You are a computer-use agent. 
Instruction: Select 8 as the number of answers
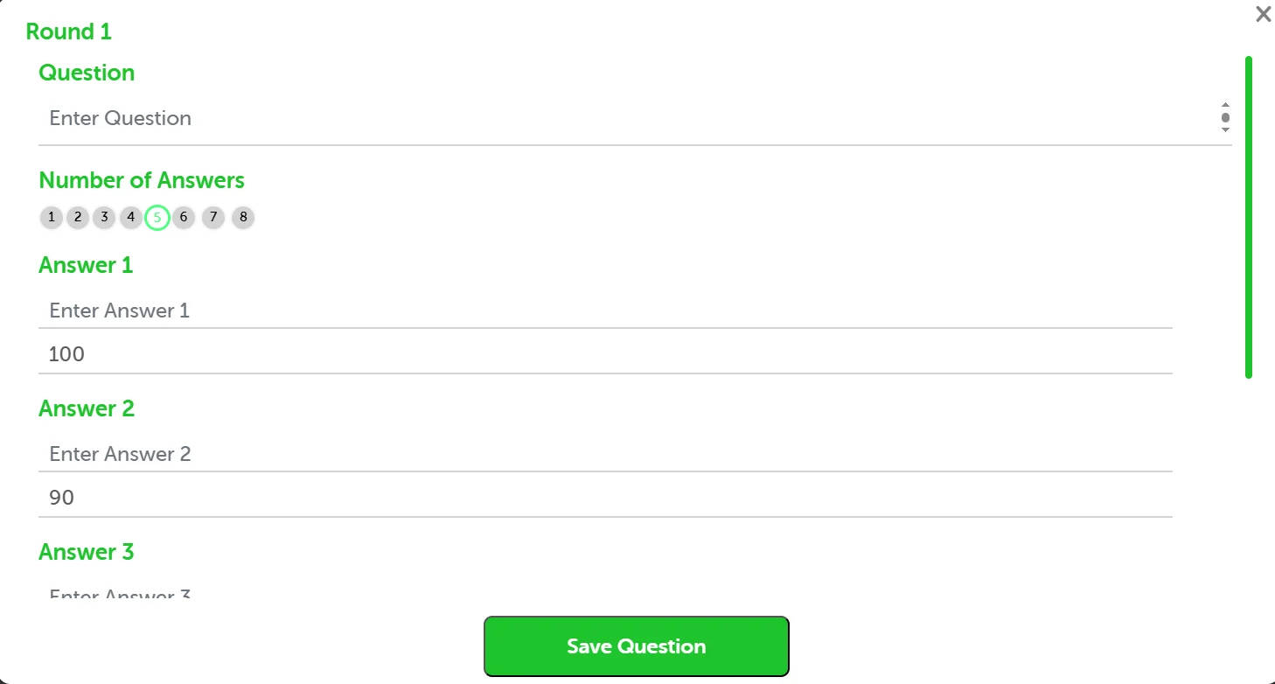point(242,217)
